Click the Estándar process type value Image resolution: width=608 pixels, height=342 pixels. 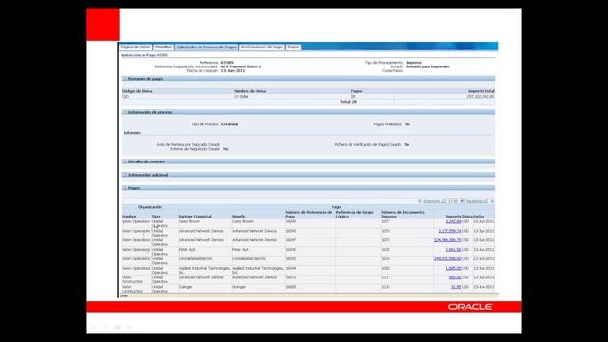(x=230, y=124)
